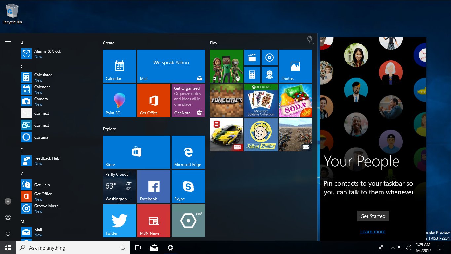Image resolution: width=451 pixels, height=254 pixels.
Task: Open the purple OneNote tile
Action: (188, 101)
